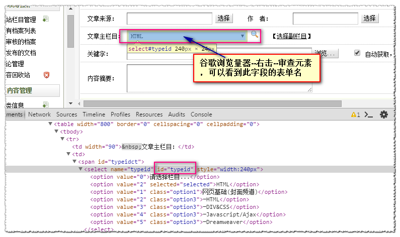The width and height of the screenshot is (400, 237).
Task: Click the add icon next to 站栏目管理
Action: coord(46,19)
